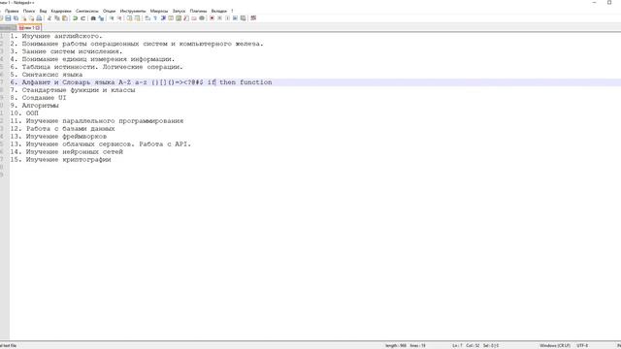Open the ? help menu
The width and height of the screenshot is (621, 349).
232,11
